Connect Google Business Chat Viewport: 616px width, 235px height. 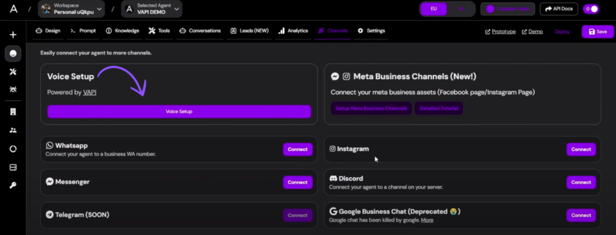(581, 215)
